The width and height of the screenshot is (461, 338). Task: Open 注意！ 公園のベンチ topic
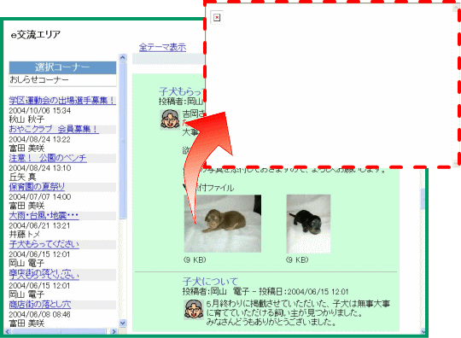coord(48,158)
